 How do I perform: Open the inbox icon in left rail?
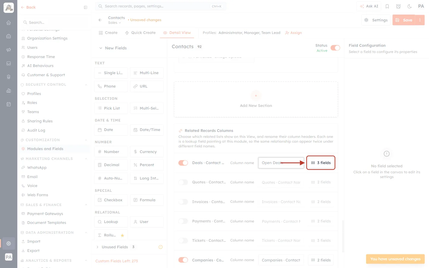click(9, 63)
